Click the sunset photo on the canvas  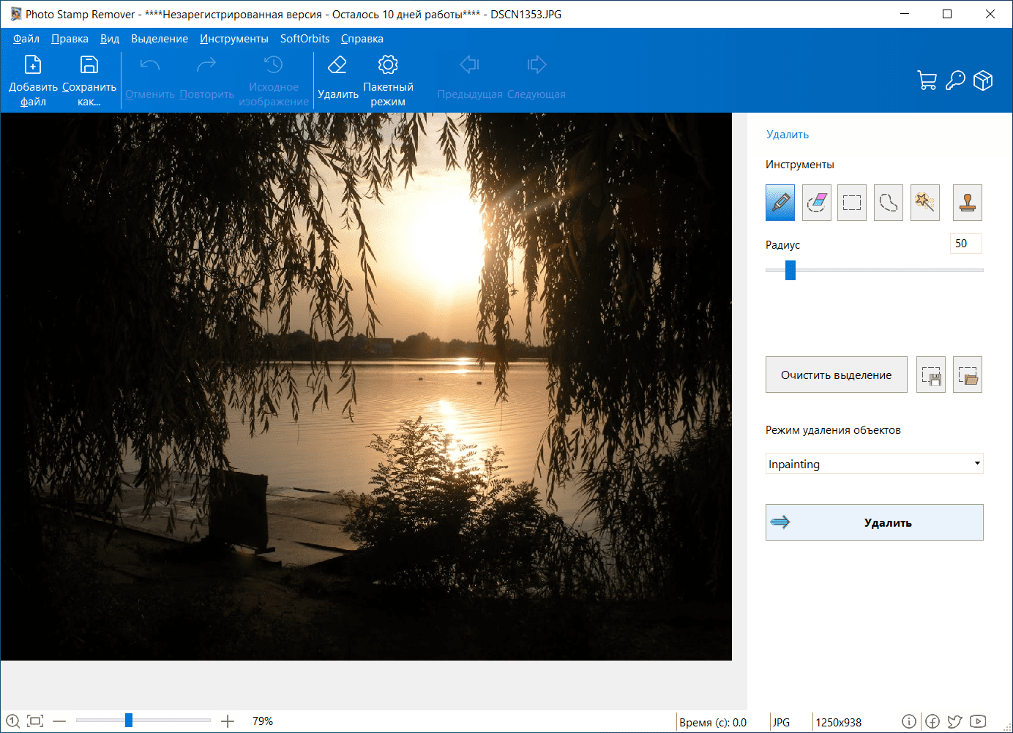click(366, 386)
